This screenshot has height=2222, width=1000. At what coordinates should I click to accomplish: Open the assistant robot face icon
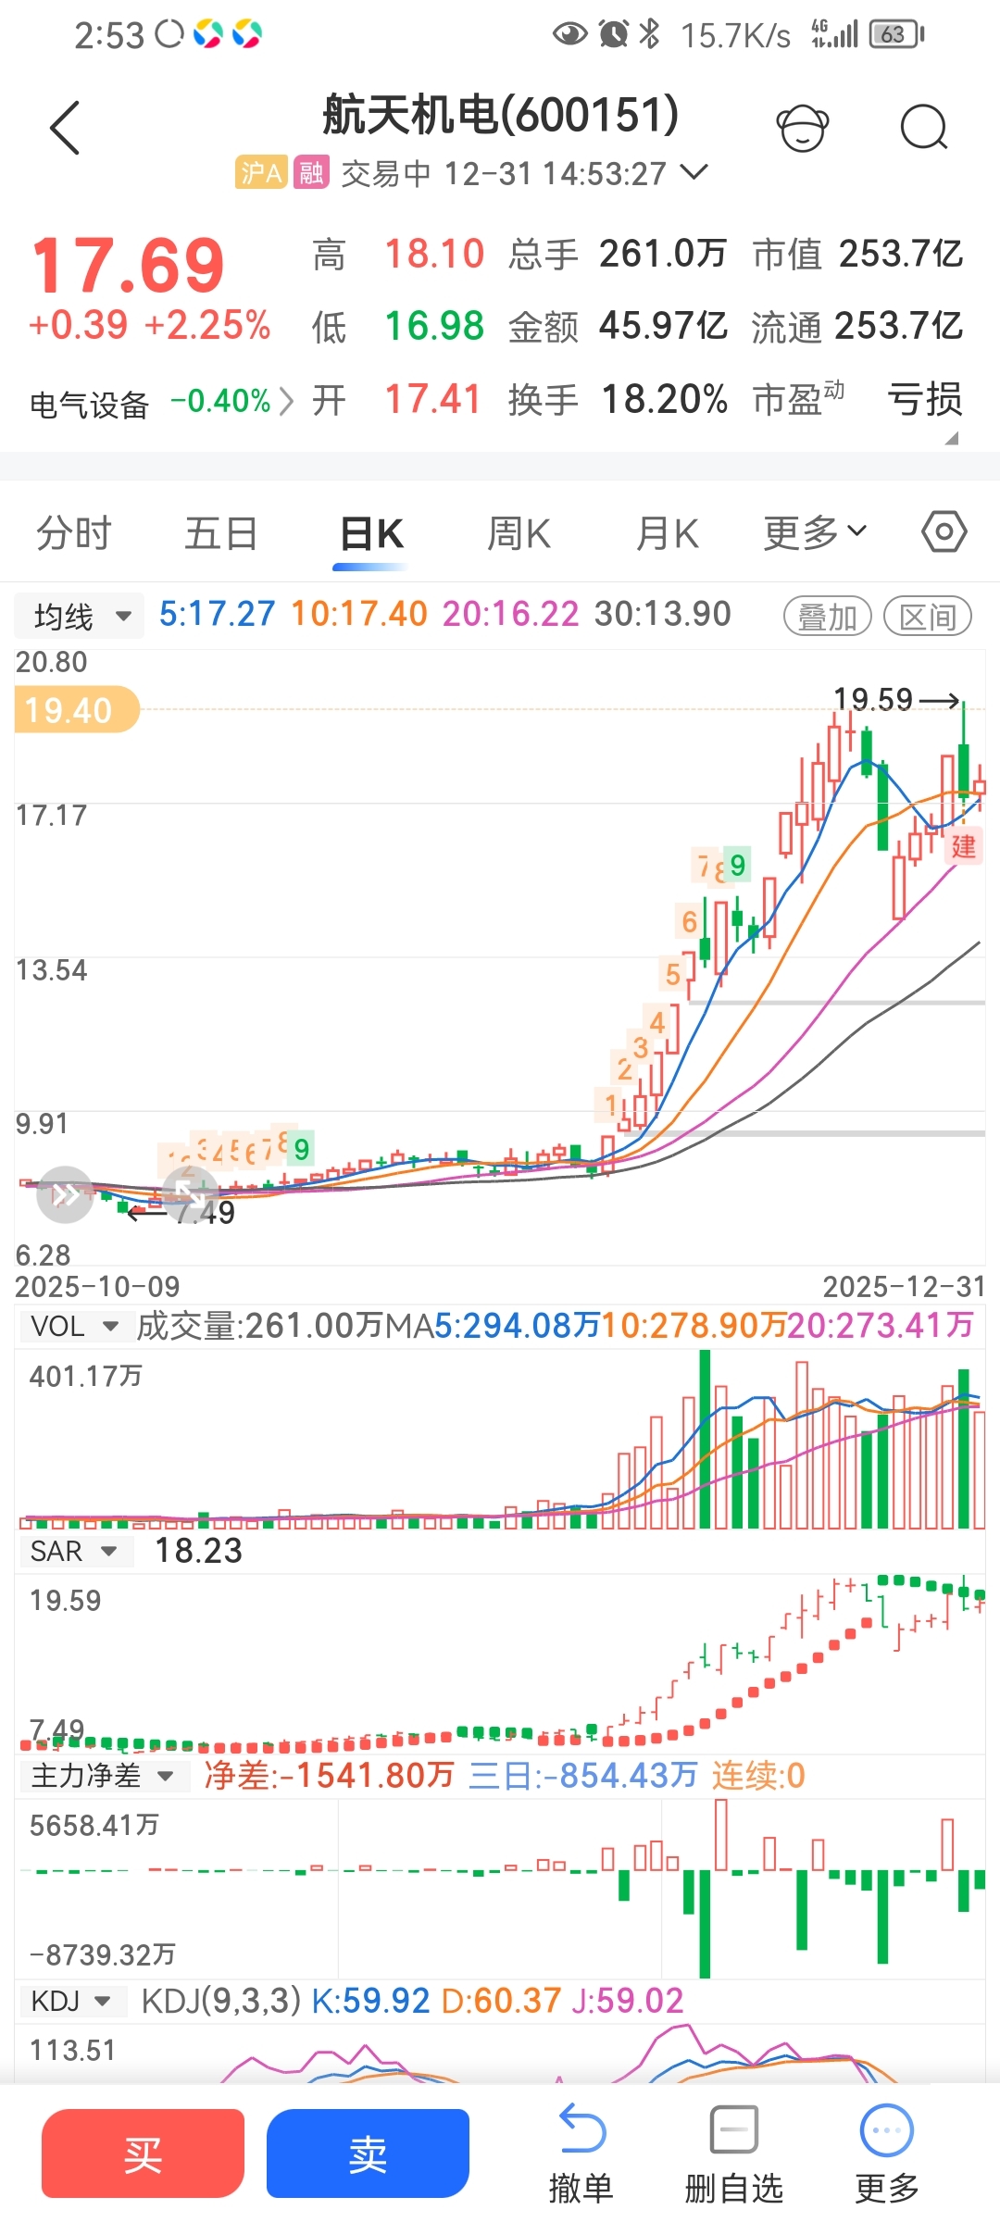click(802, 128)
